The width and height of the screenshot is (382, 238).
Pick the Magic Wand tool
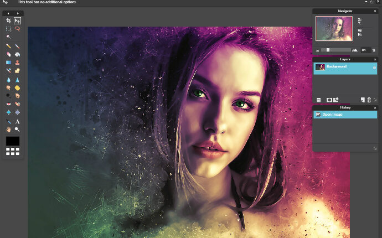(x=8, y=36)
